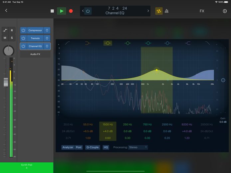Click the 9200 Hz band's +4.0 dB gain
The image size is (231, 173).
pyautogui.click(x=187, y=131)
